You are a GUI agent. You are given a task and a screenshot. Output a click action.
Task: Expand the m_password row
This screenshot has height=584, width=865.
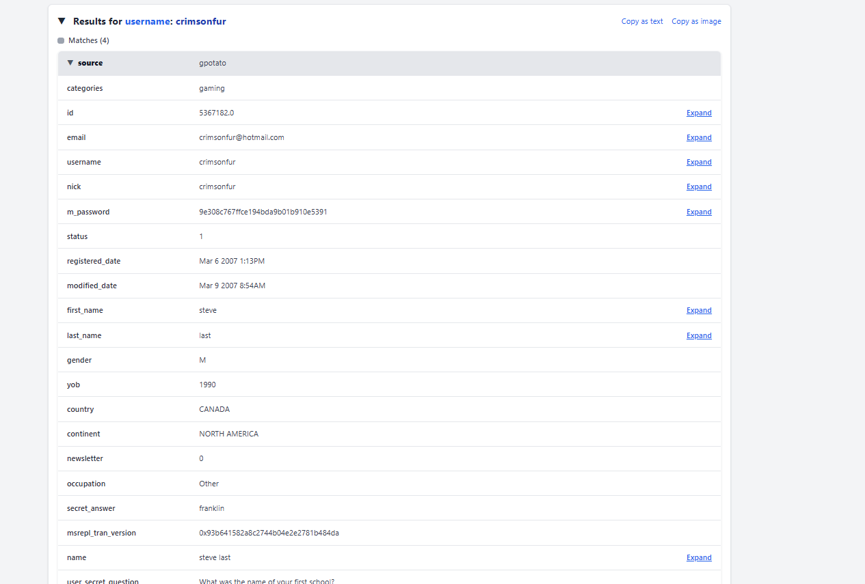pyautogui.click(x=699, y=212)
